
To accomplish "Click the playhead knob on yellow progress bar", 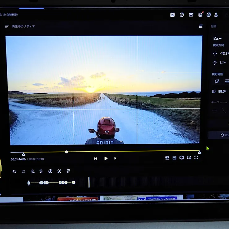I will 67,152.
